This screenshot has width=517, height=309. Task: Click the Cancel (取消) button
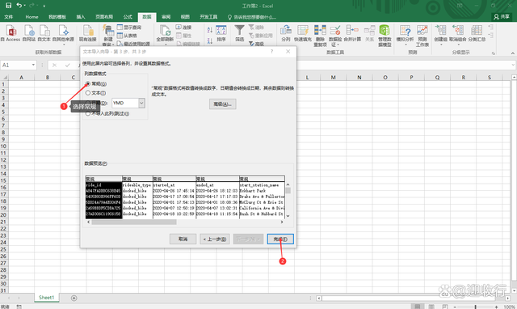coord(183,239)
